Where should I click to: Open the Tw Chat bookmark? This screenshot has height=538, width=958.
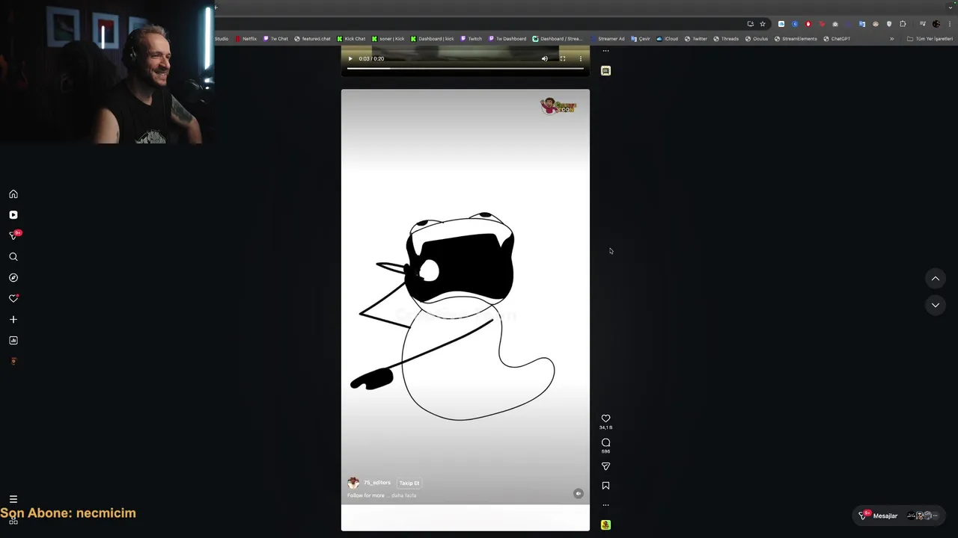tap(275, 39)
